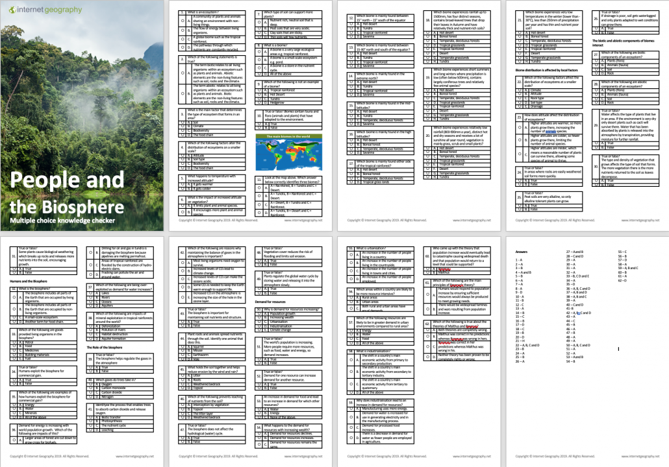
Task: Open the internetgeography.net footer link under questions 1–11
Action: (303, 221)
